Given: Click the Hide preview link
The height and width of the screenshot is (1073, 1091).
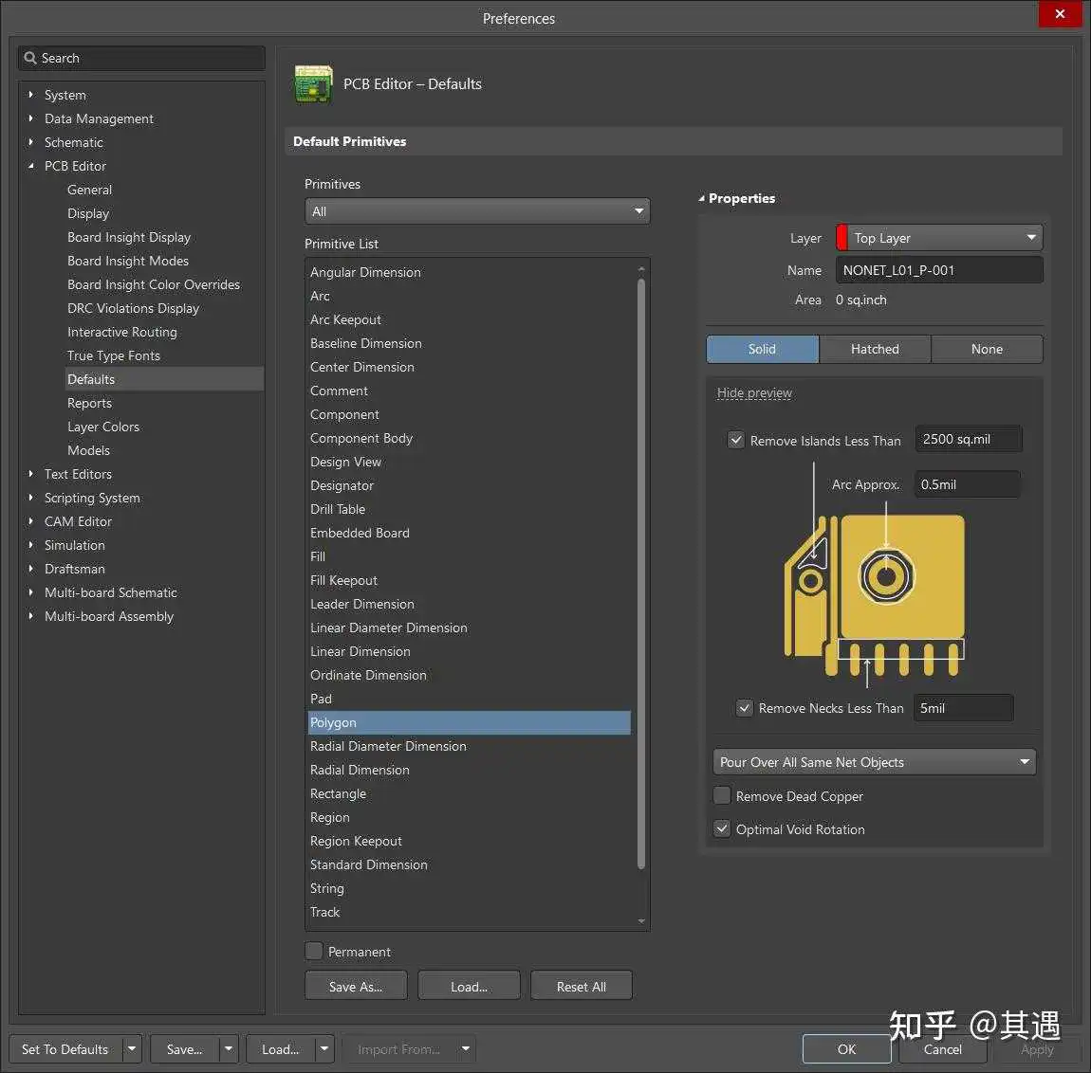Looking at the screenshot, I should (754, 393).
